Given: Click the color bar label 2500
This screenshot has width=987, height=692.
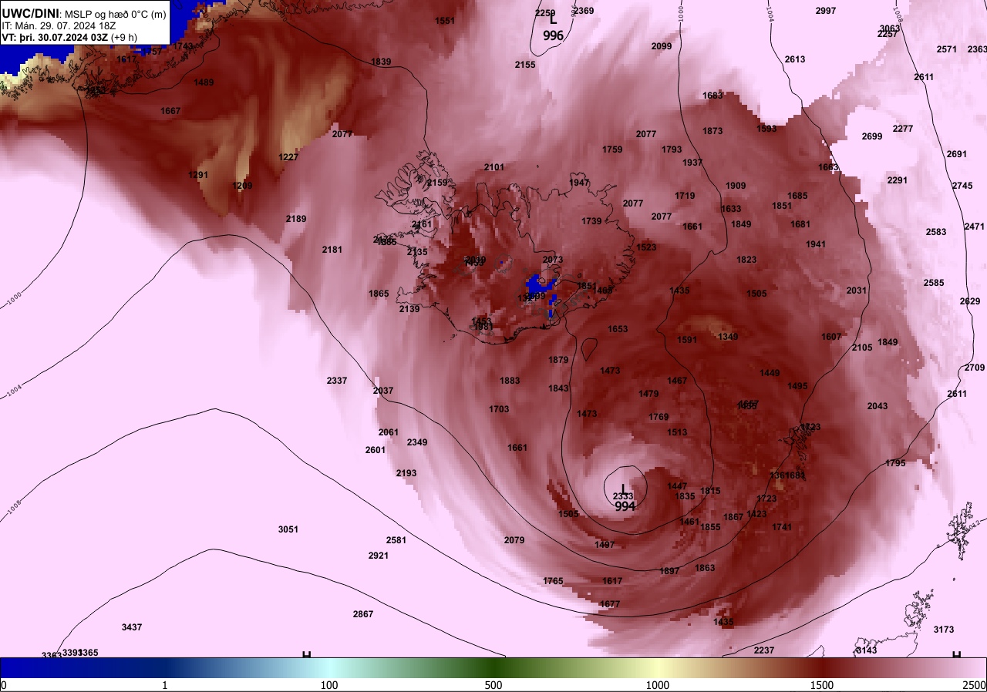Looking at the screenshot, I should [x=974, y=685].
